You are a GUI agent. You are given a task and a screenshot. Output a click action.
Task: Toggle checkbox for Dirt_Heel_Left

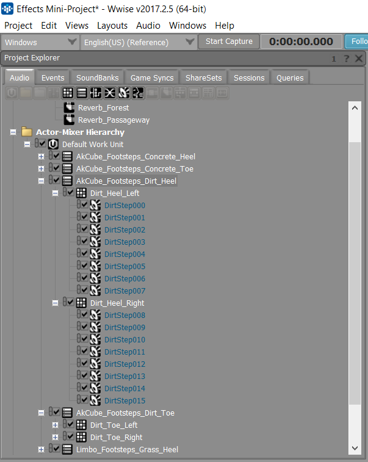coord(70,192)
